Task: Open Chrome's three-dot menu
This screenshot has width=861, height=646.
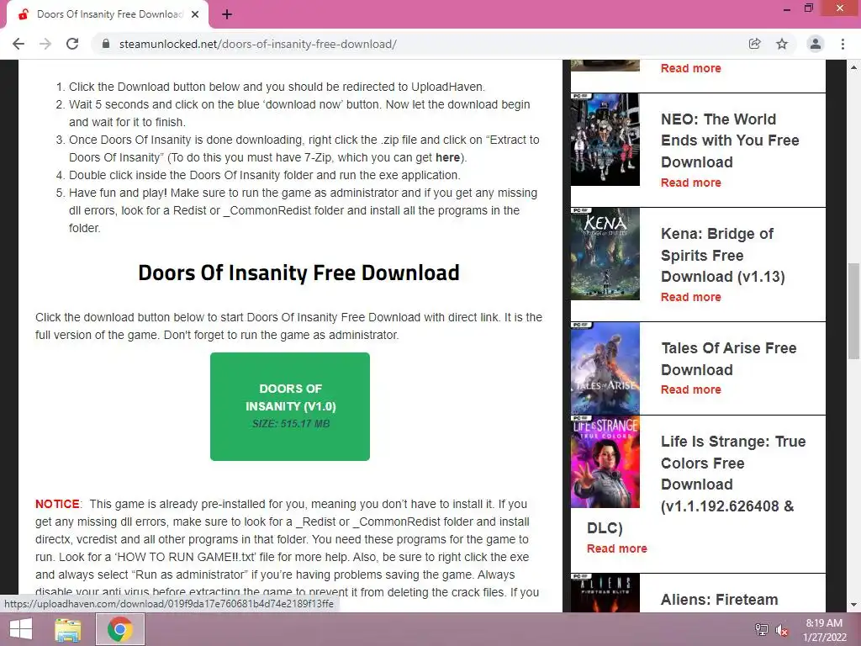Action: coord(843,44)
